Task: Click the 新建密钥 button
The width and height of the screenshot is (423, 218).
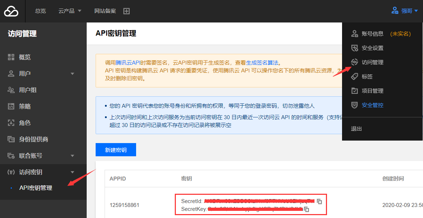Action: [x=116, y=150]
